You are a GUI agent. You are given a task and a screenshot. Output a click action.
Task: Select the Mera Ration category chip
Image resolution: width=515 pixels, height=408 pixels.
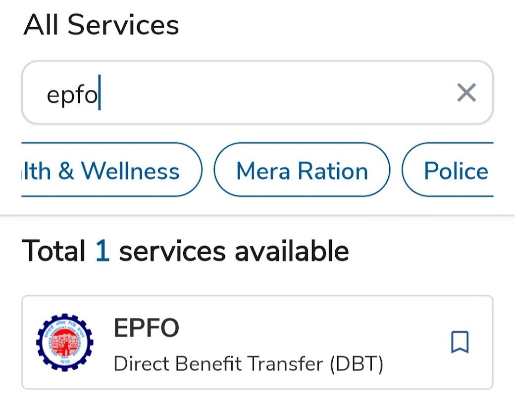point(302,170)
